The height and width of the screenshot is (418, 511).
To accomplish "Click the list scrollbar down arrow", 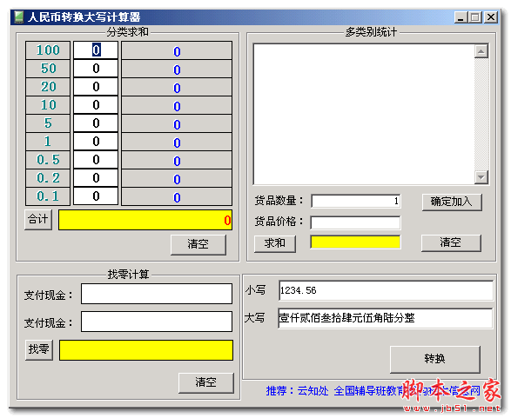I will click(481, 177).
